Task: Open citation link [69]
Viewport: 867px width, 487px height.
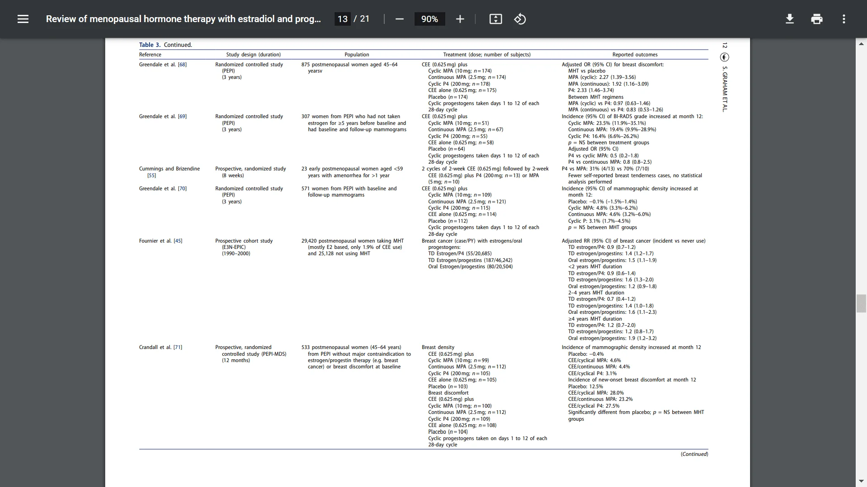Action: click(x=182, y=116)
